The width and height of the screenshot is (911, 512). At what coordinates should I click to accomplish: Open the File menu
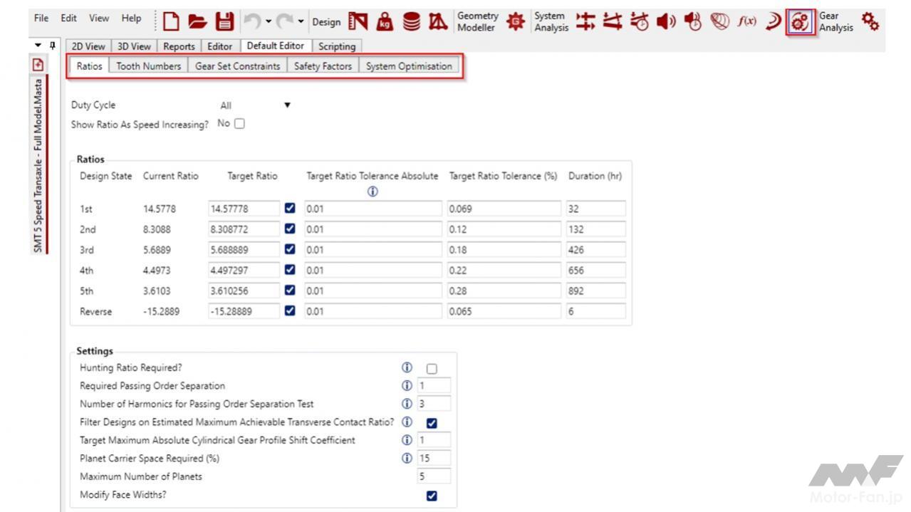[43, 19]
